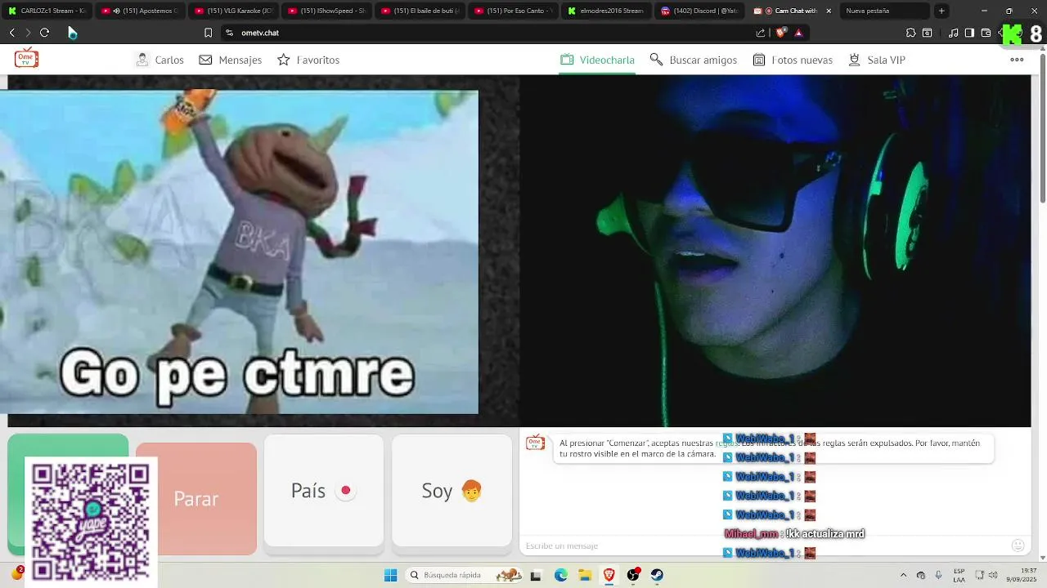Switch to El baile de buti tab

[420, 11]
